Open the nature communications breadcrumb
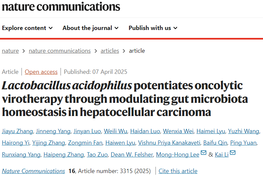Screen dimensions: 263x176 tap(60, 51)
